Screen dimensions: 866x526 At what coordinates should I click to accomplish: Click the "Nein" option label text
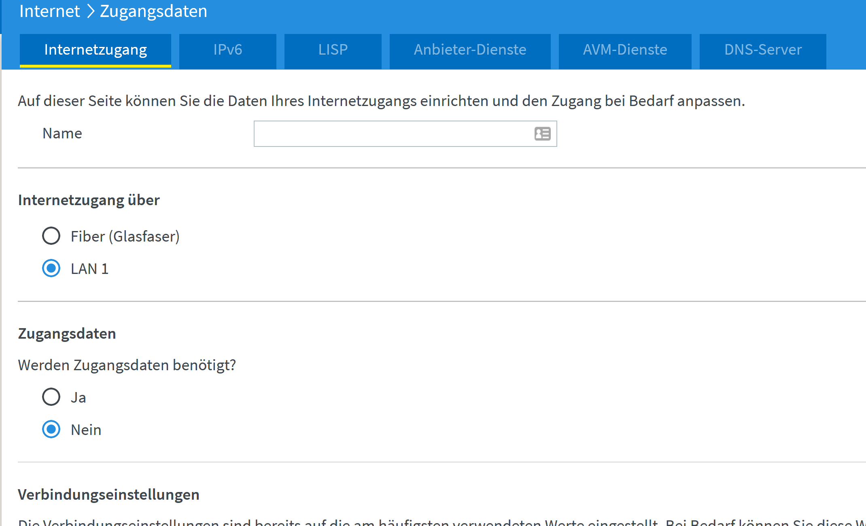click(86, 430)
